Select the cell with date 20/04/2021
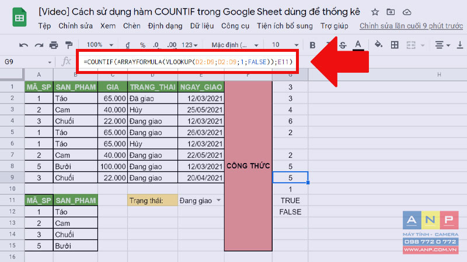Image resolution: width=467 pixels, height=262 pixels. tap(201, 178)
